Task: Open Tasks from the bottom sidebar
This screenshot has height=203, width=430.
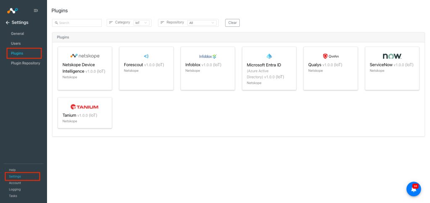Action: (x=13, y=196)
